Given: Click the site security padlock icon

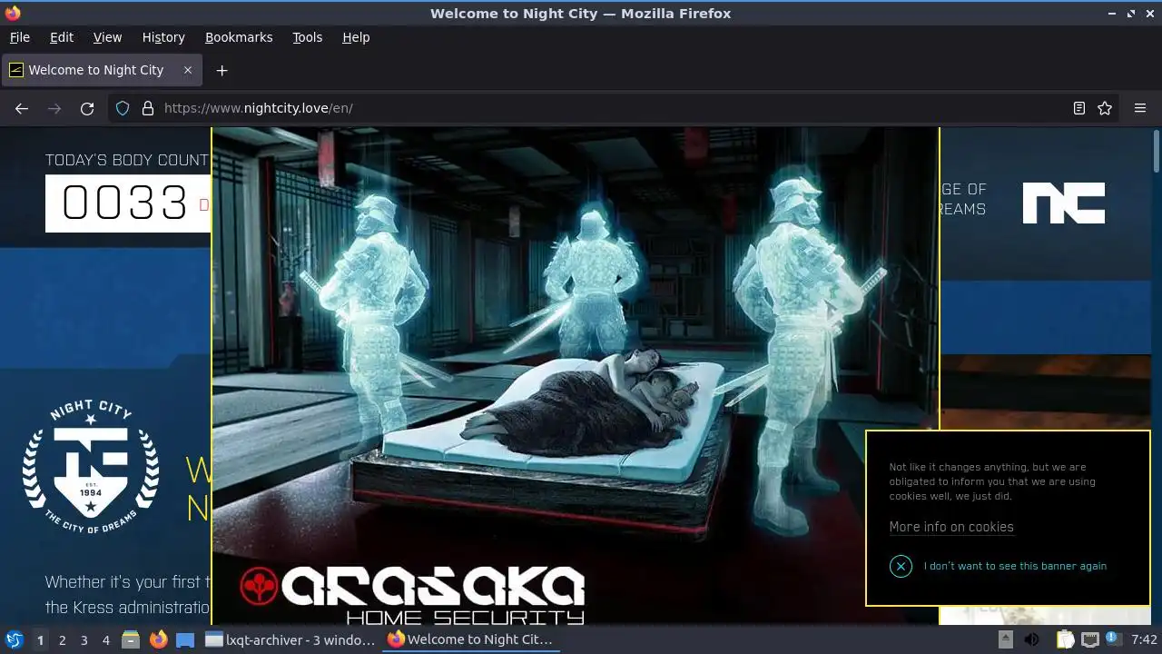Looking at the screenshot, I should [x=148, y=108].
